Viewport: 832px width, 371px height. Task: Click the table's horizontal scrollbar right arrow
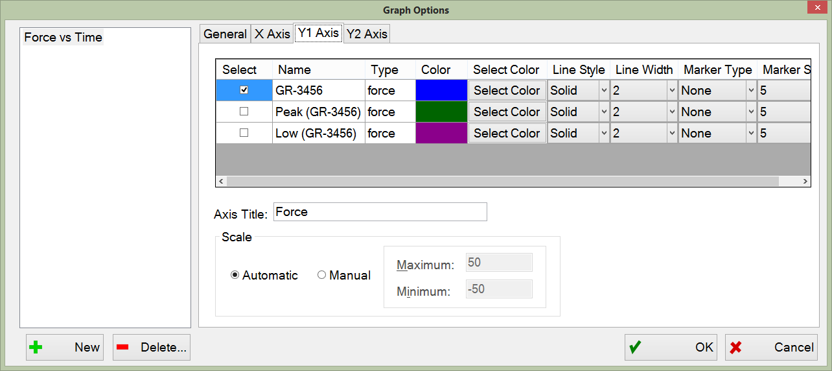[805, 182]
